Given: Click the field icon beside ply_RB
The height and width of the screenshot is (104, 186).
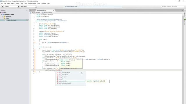Looking at the screenshot, I should tap(58, 79).
